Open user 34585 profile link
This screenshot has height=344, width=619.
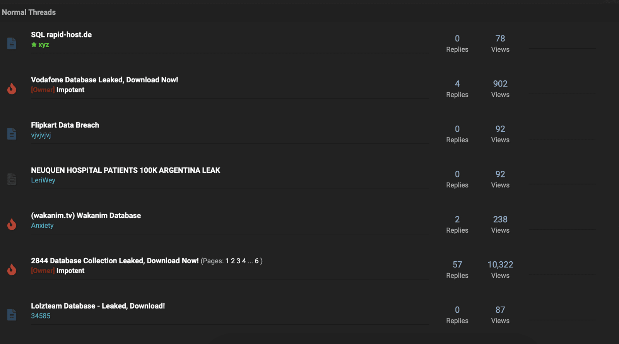tap(41, 316)
